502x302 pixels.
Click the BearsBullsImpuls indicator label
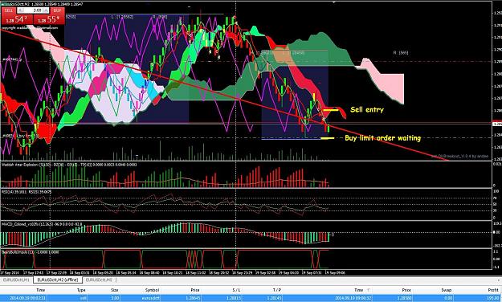tap(30, 252)
